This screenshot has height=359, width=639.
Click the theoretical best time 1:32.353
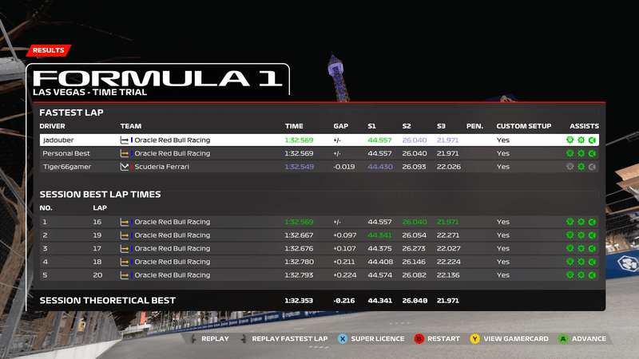tap(299, 301)
